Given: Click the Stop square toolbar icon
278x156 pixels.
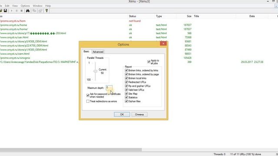Looking at the screenshot, I should [x=21, y=11].
